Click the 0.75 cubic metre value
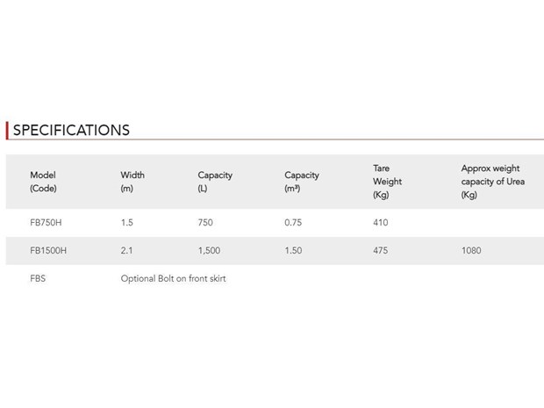The image size is (544, 408). coord(293,222)
